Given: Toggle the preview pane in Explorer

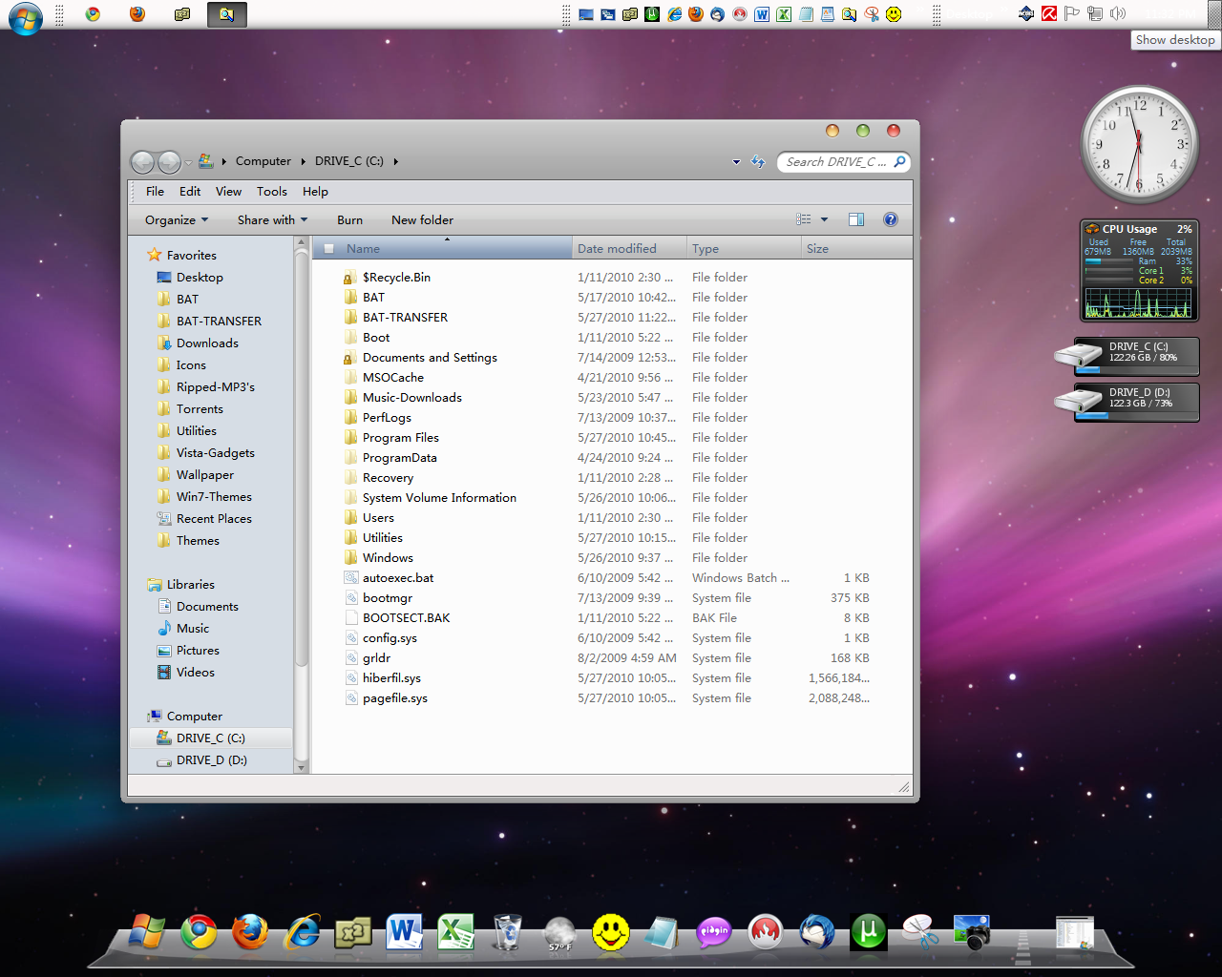Looking at the screenshot, I should pos(856,219).
